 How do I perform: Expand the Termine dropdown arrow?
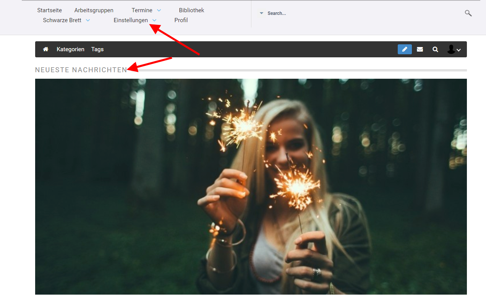159,10
